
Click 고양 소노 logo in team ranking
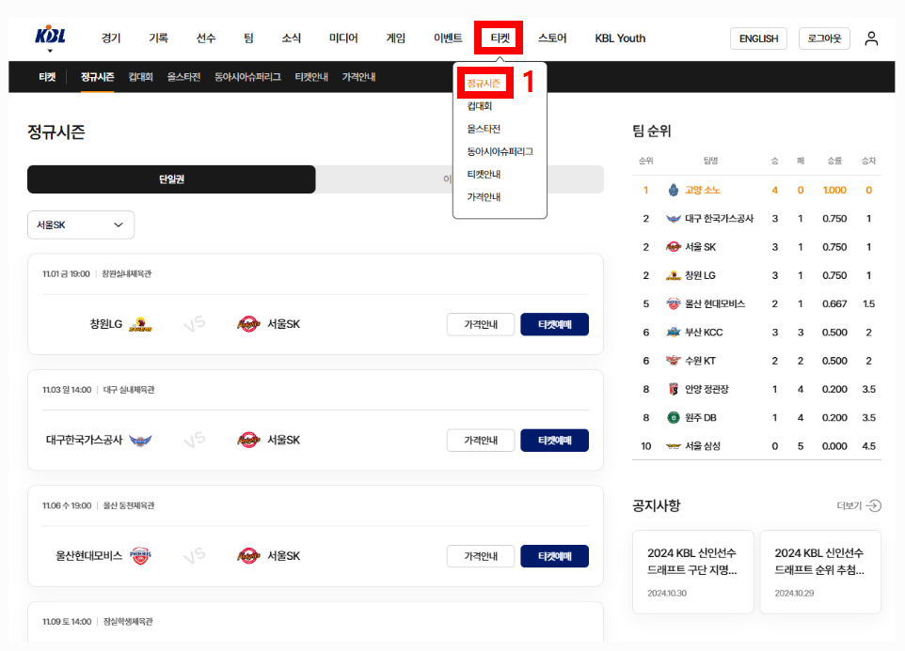pos(673,190)
